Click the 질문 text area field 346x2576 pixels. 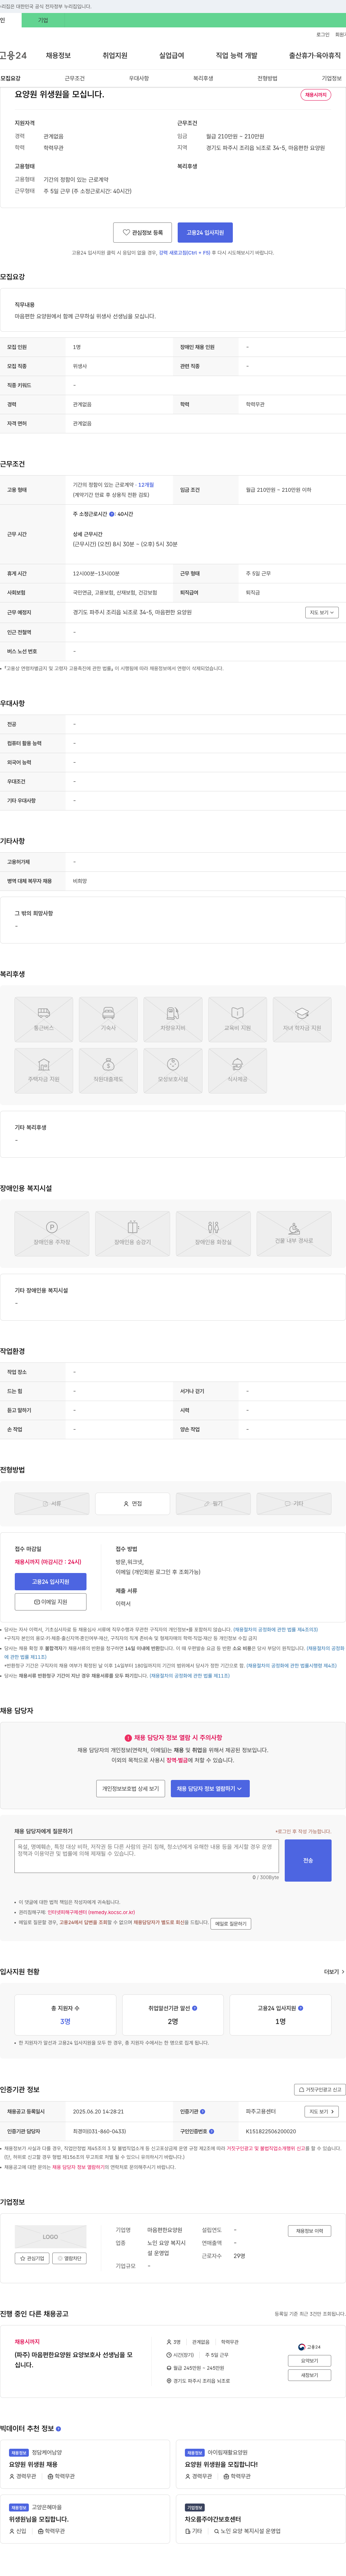point(147,1856)
